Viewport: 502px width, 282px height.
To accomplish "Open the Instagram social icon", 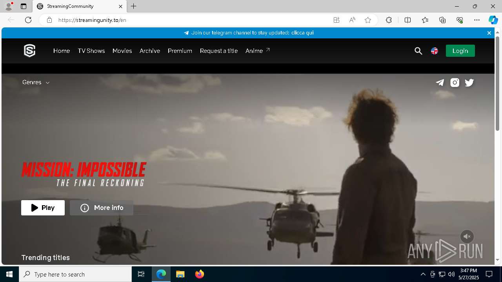I will click(455, 82).
